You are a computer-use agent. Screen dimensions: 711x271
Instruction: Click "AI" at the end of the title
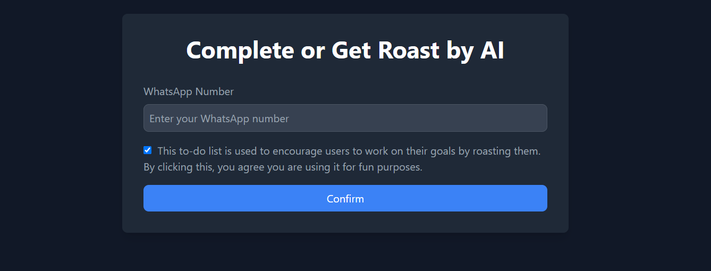pos(492,50)
